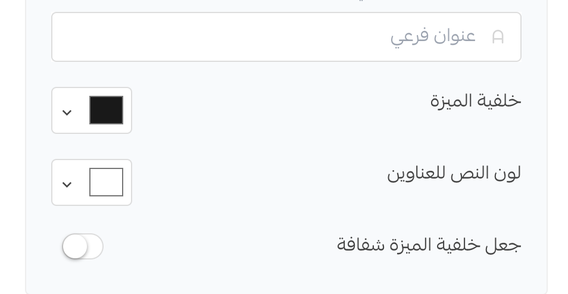Enable the جعل خلفية الميزة شفافة toggle
The image size is (568, 294).
[83, 246]
